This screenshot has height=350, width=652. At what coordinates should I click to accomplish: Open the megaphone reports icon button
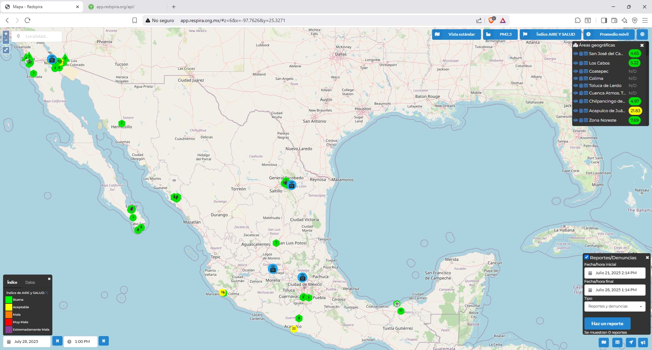643,342
